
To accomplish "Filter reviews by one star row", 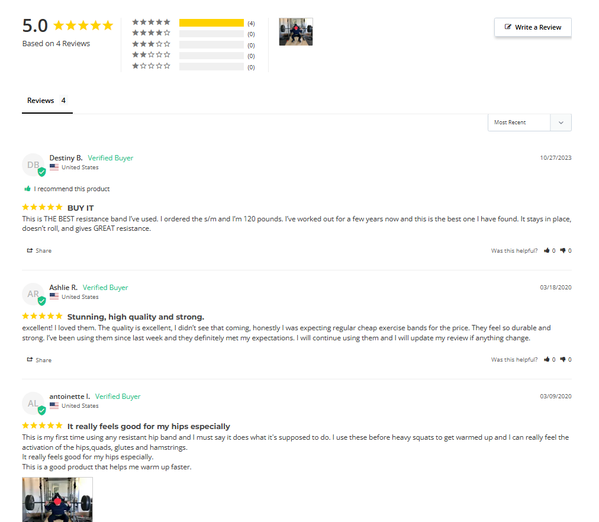I will click(x=194, y=66).
